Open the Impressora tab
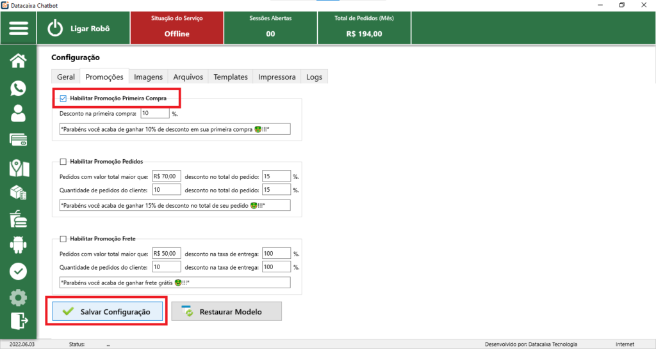656x349 pixels. point(277,77)
